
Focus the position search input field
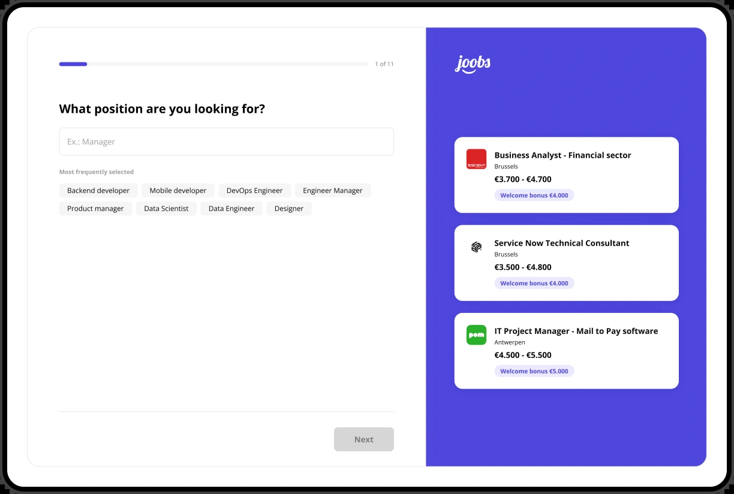pyautogui.click(x=227, y=141)
